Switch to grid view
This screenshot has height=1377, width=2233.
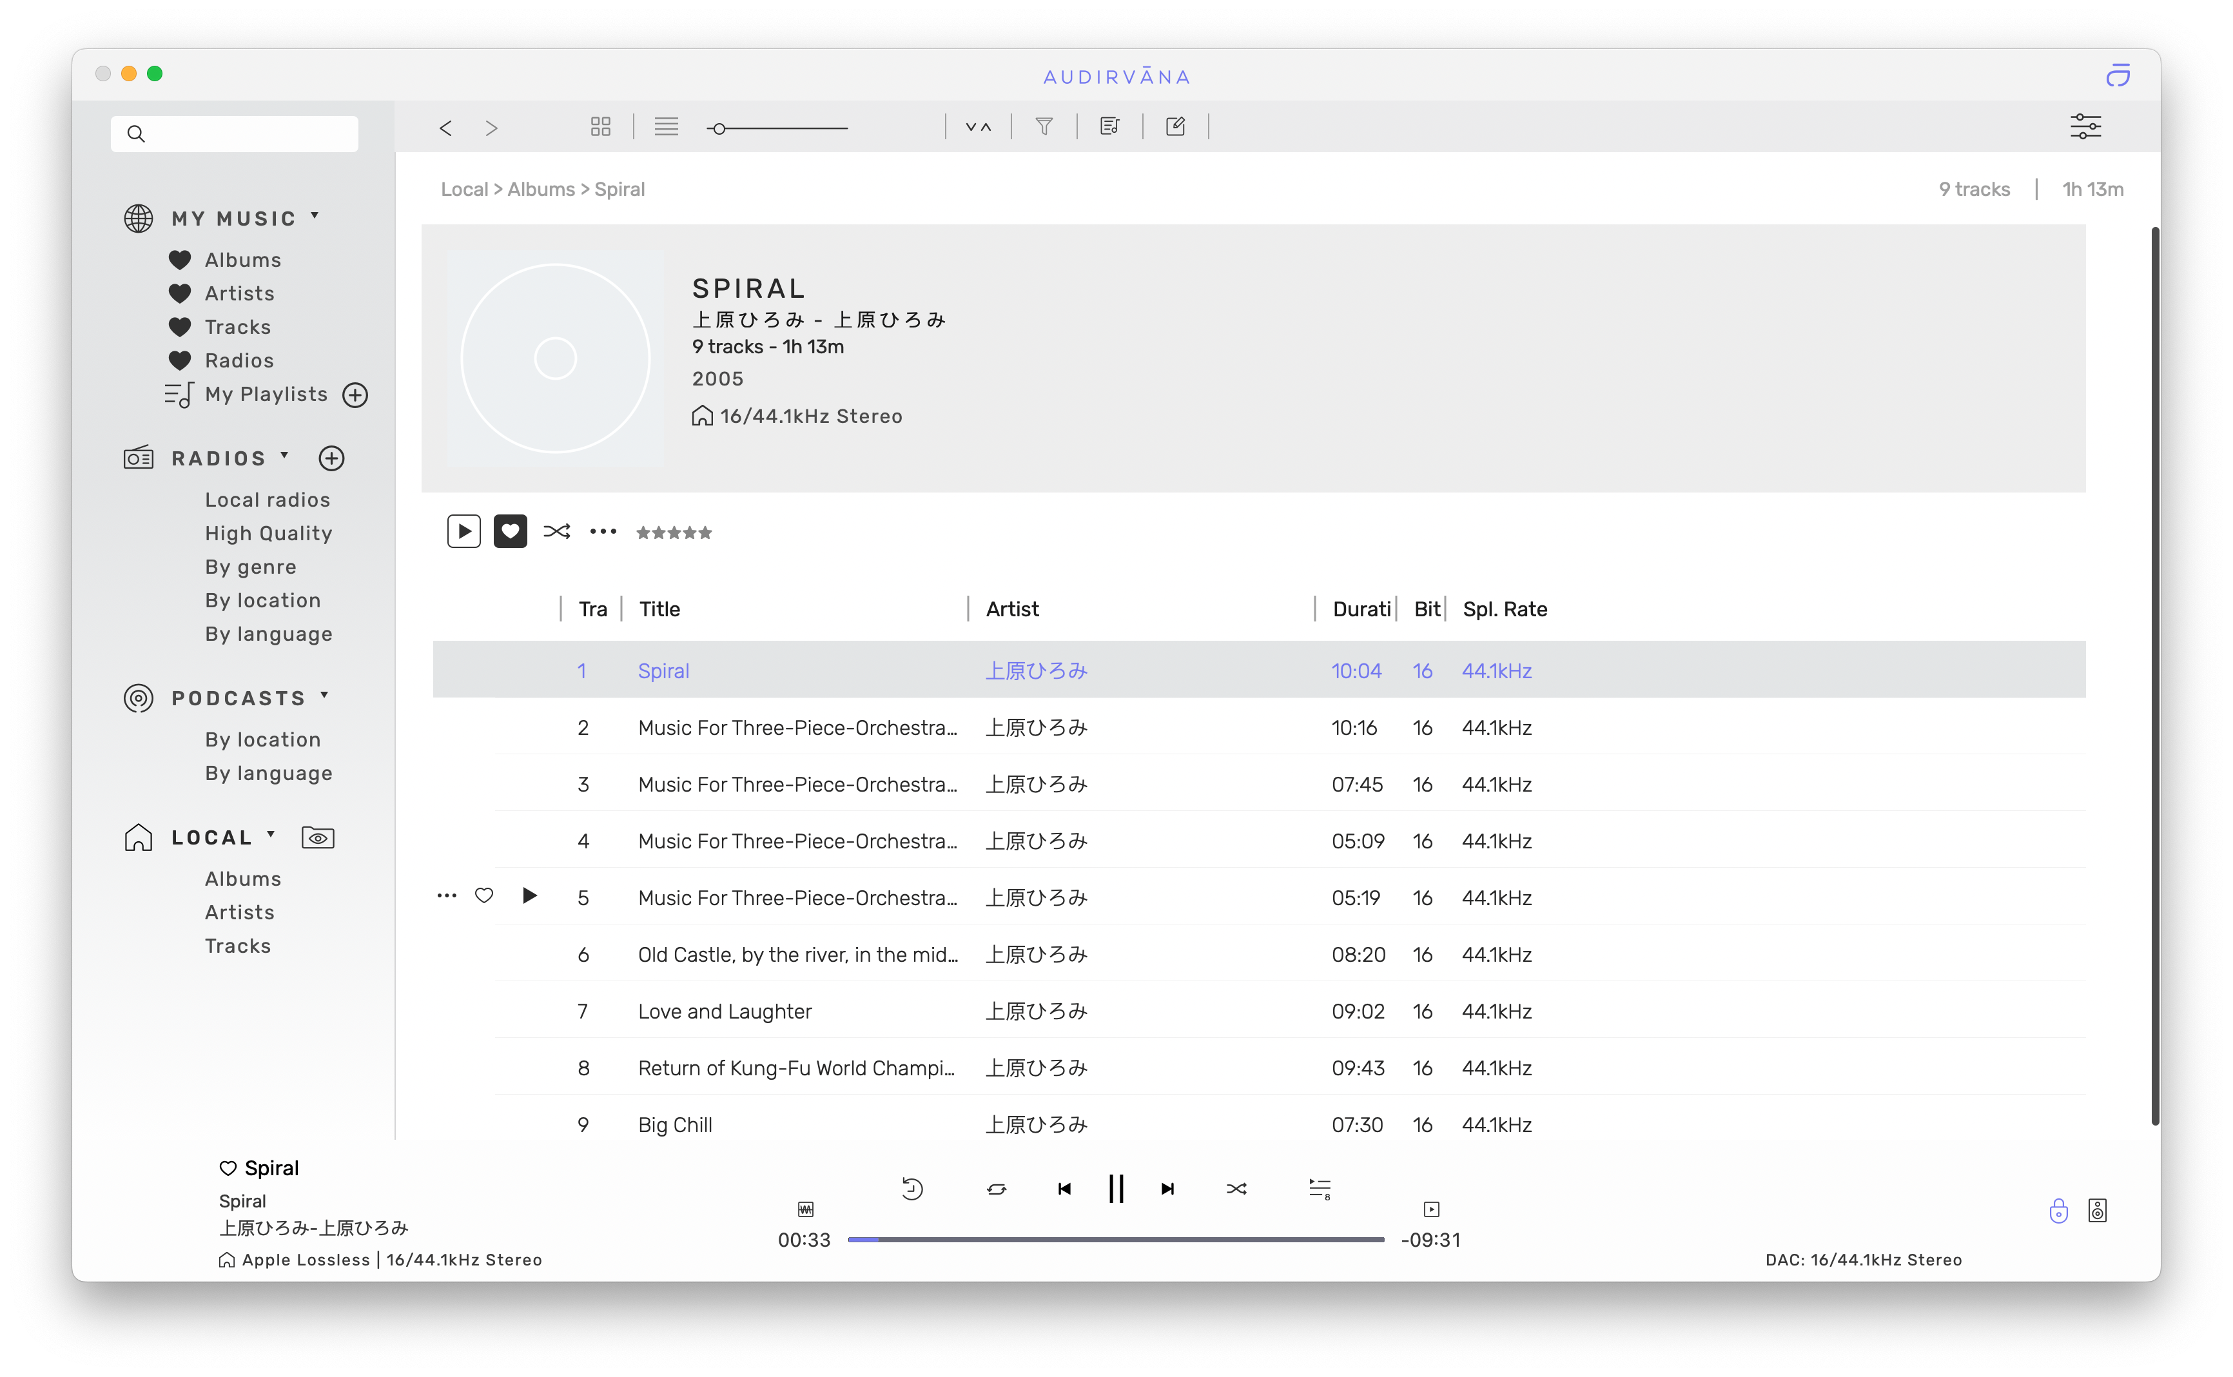click(600, 126)
